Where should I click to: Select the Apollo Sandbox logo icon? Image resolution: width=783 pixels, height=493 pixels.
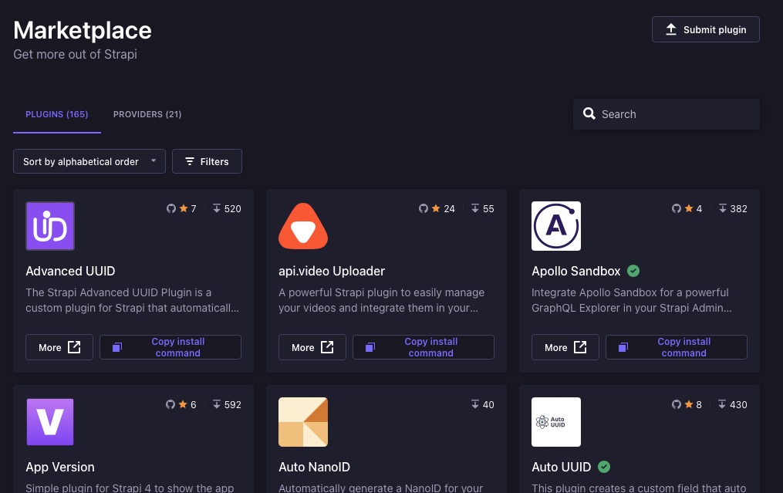pyautogui.click(x=556, y=226)
